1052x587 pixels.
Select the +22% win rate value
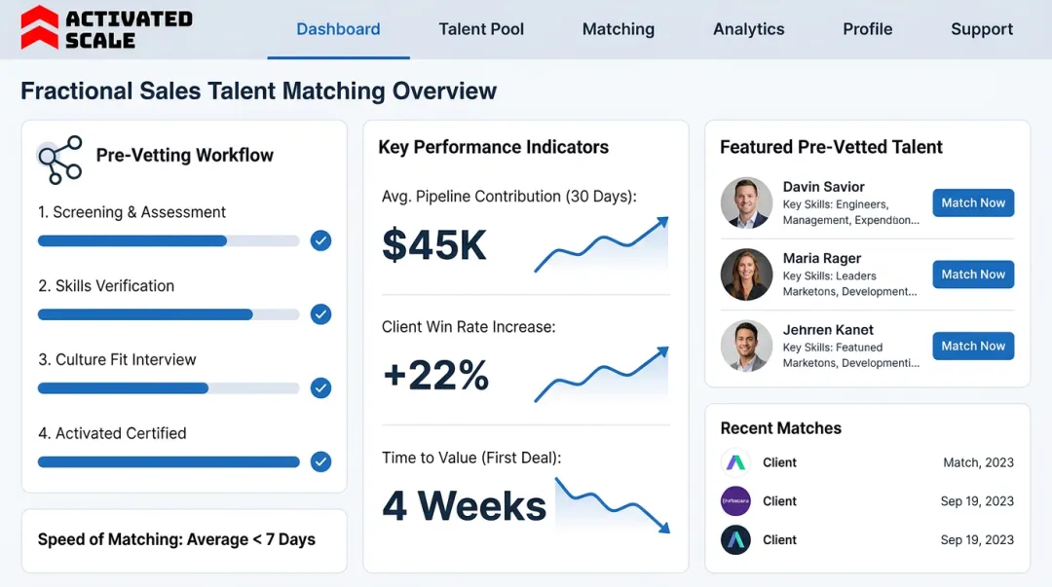pos(435,375)
